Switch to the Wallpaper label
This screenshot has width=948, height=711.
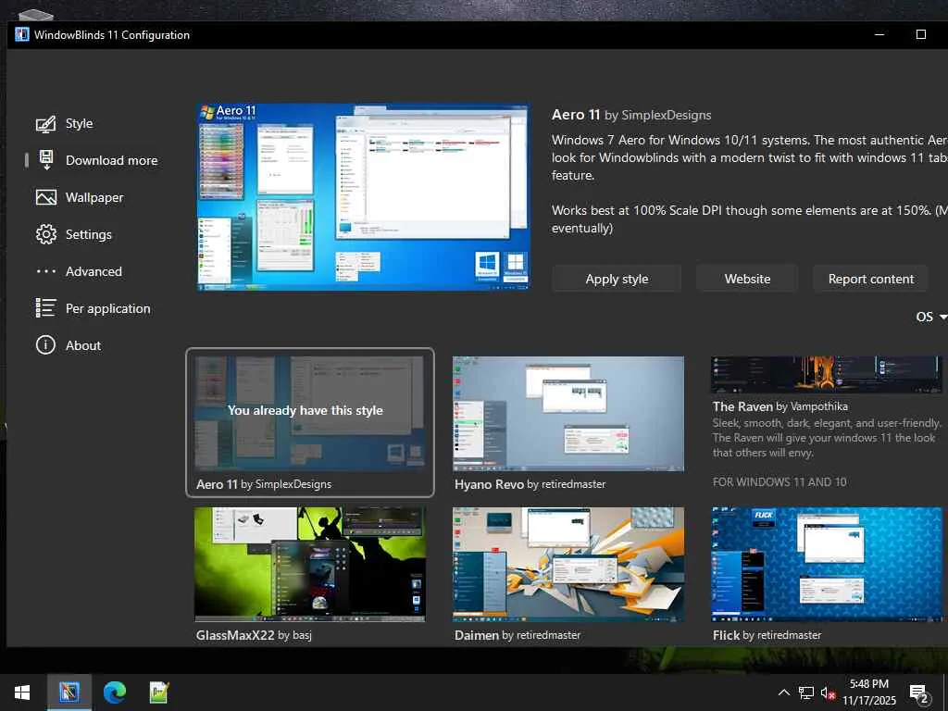(94, 198)
